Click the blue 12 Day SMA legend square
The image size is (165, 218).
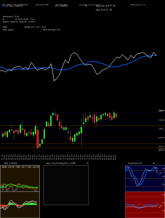[x=3, y=6]
